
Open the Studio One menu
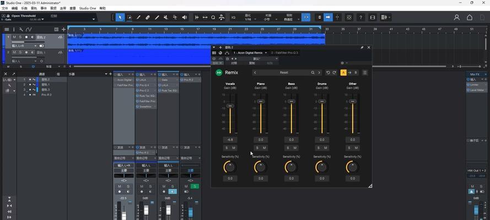pyautogui.click(x=88, y=8)
